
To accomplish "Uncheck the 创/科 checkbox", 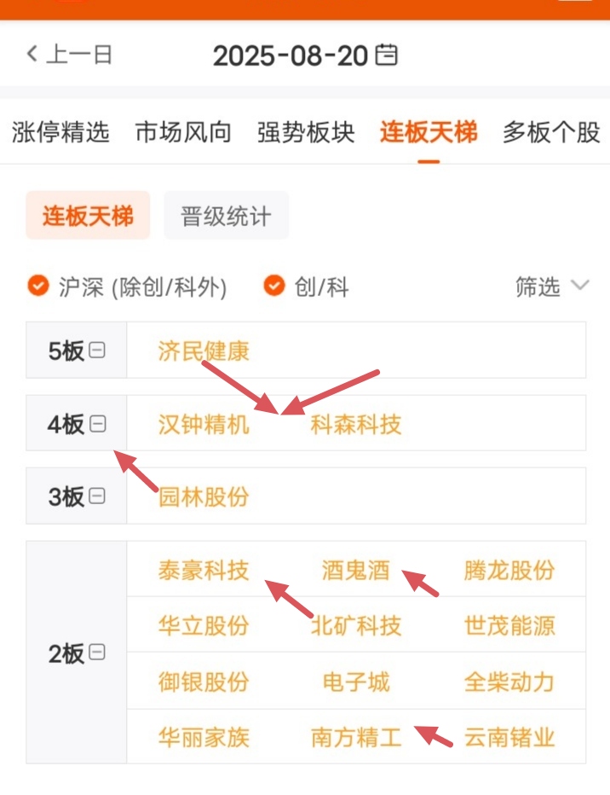I will tap(273, 286).
